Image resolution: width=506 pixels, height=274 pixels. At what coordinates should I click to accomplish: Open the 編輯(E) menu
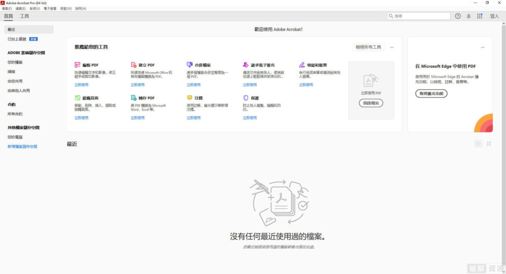[21, 9]
